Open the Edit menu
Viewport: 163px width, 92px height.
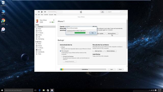pyautogui.click(x=39, y=15)
